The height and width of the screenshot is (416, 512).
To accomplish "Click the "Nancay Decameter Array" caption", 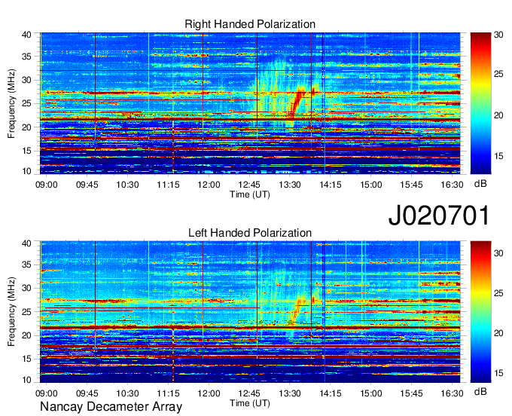I will point(111,406).
